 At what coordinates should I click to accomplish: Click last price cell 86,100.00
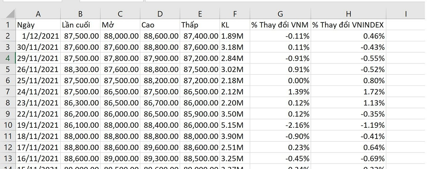pos(80,125)
